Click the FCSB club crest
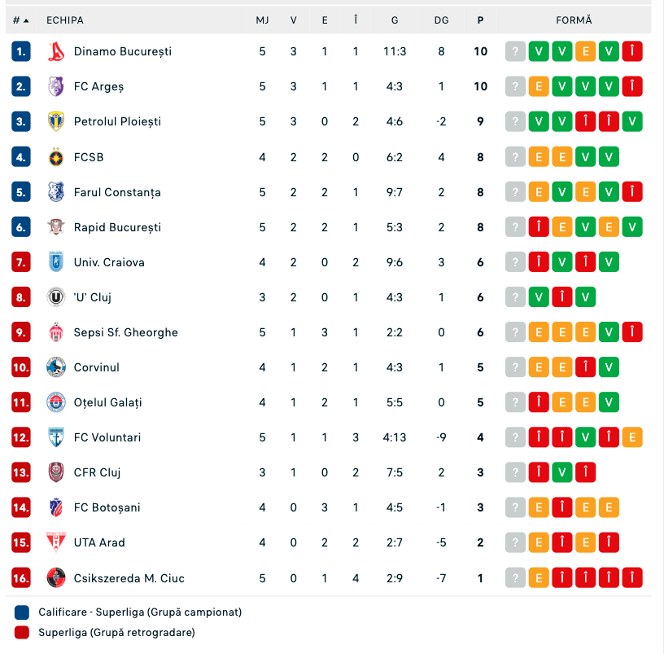 [56, 157]
